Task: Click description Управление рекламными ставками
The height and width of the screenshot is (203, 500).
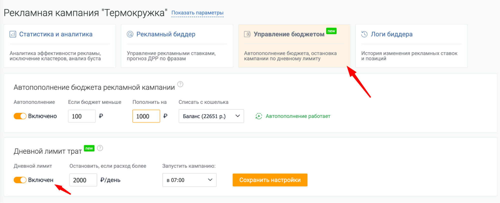Action: point(171,56)
